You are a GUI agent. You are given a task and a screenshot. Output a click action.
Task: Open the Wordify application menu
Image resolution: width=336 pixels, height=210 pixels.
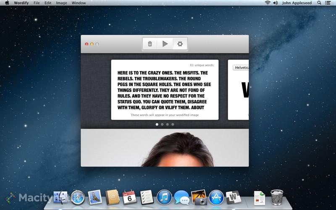[x=21, y=3]
